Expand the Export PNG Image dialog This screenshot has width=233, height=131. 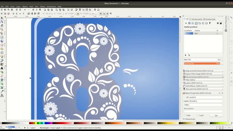click(x=203, y=74)
